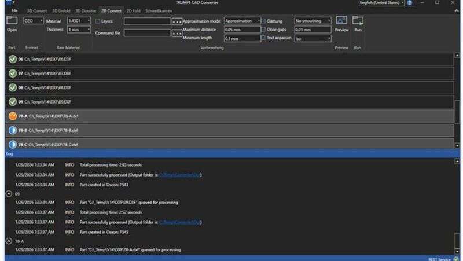Click the Maximum distance input field
Screen dimensions: 463x261
coord(241,30)
